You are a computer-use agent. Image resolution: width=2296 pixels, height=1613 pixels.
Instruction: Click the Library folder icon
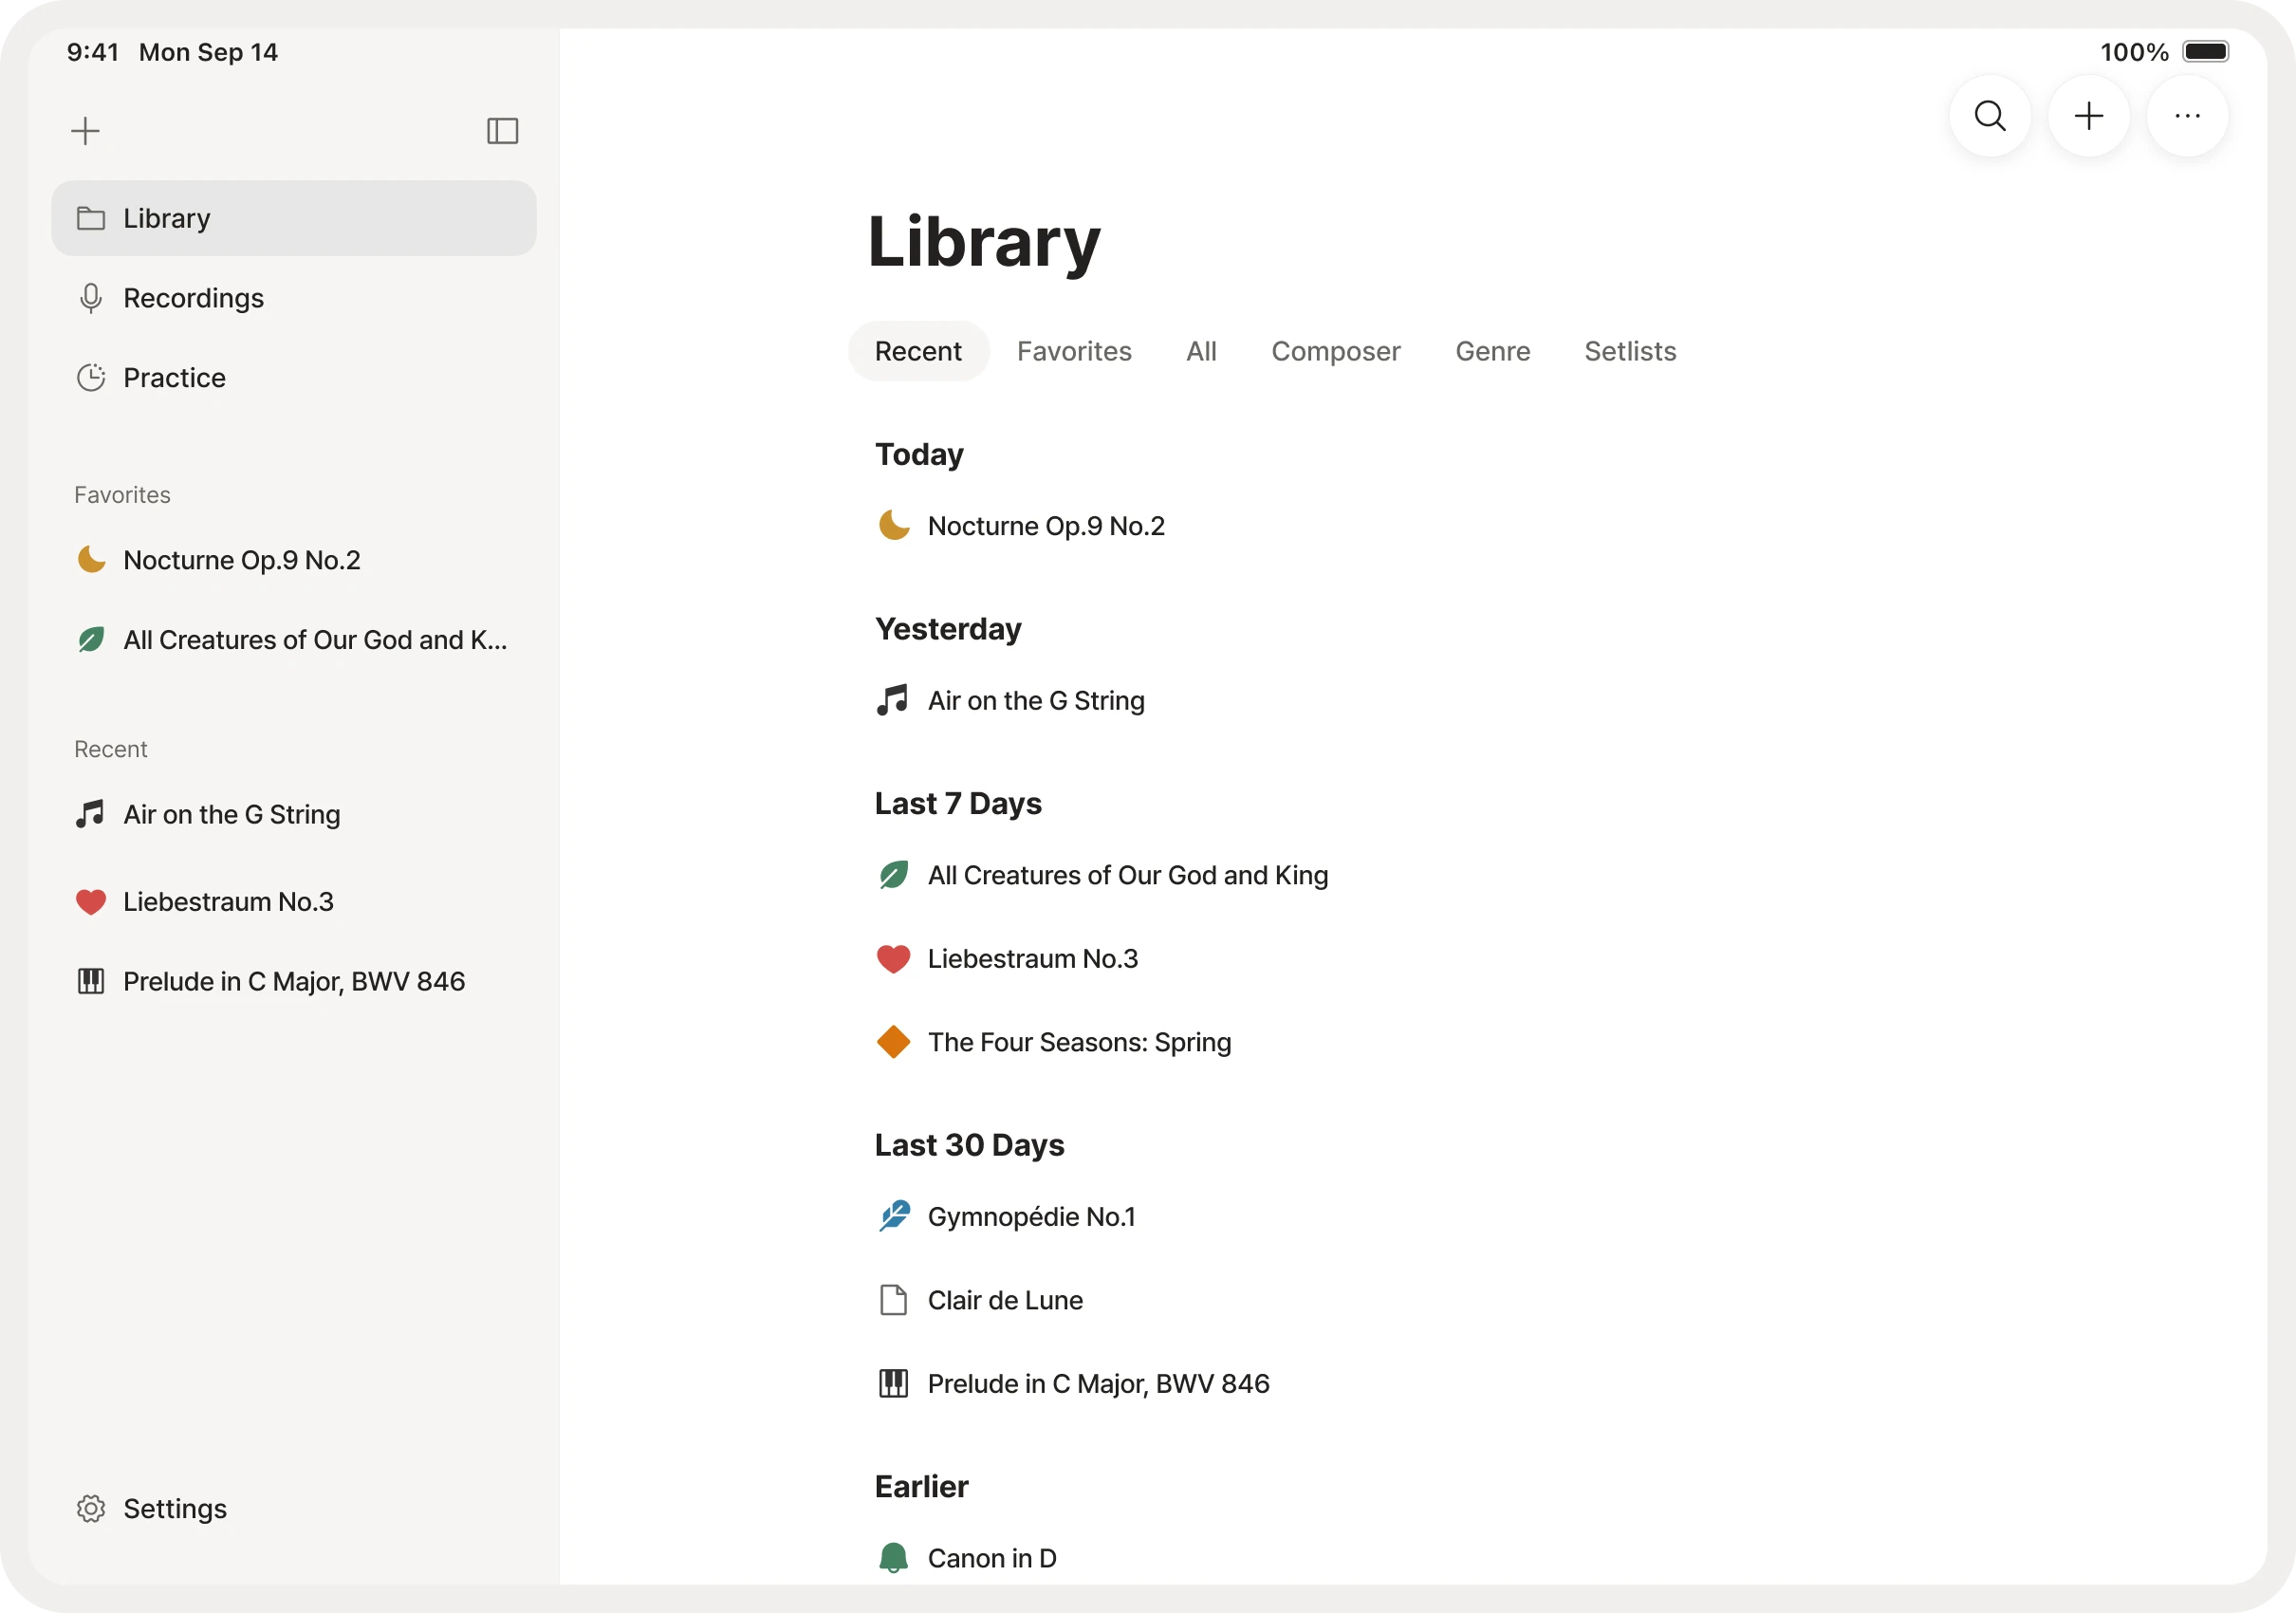(x=91, y=218)
